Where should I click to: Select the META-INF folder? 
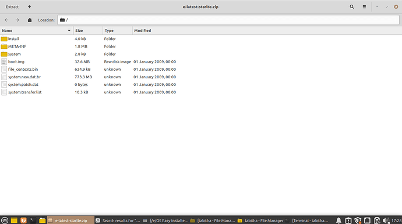coord(17,46)
